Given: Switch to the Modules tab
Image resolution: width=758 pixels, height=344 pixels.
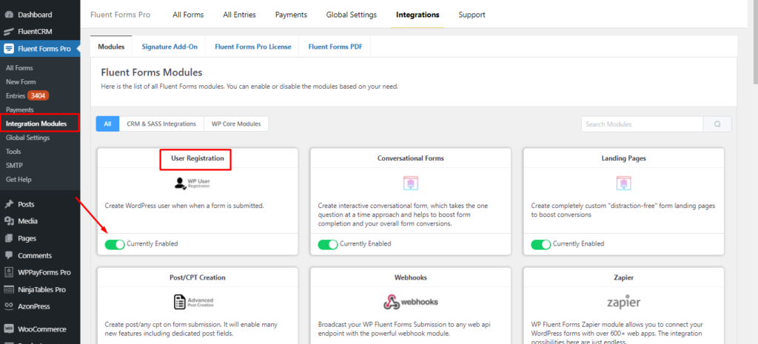Looking at the screenshot, I should tap(111, 47).
